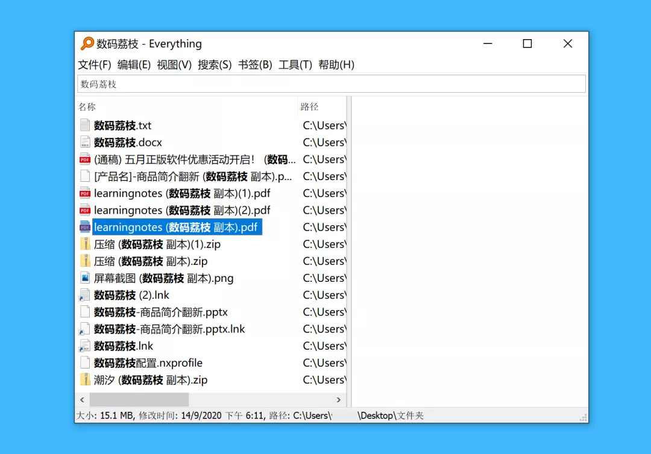This screenshot has width=651, height=454.
Task: Select the file (通稿) 五月正版软件优惠活动开启
Action: (195, 159)
